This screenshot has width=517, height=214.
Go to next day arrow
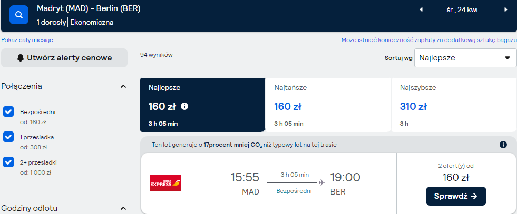506,10
